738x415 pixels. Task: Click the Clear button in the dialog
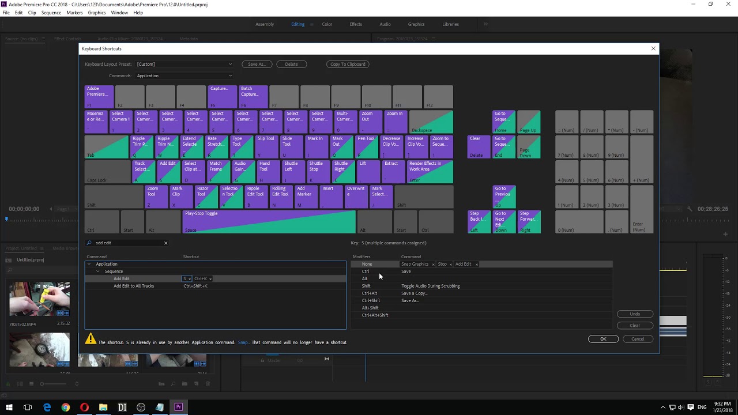[x=635, y=326]
